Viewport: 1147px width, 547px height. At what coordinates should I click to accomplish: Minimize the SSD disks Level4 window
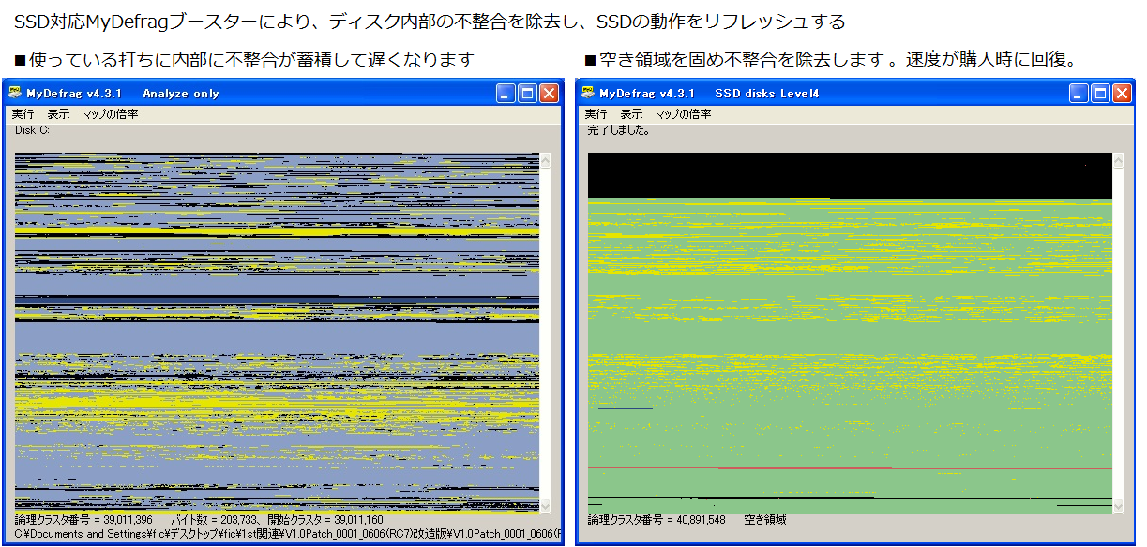coord(1079,93)
